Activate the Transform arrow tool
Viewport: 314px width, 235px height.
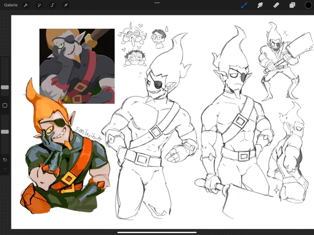pyautogui.click(x=66, y=5)
